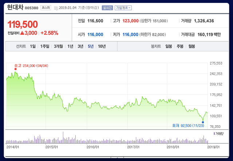233x161 pixels.
Task: Select the 3년 line chart tab
Action: click(x=80, y=46)
